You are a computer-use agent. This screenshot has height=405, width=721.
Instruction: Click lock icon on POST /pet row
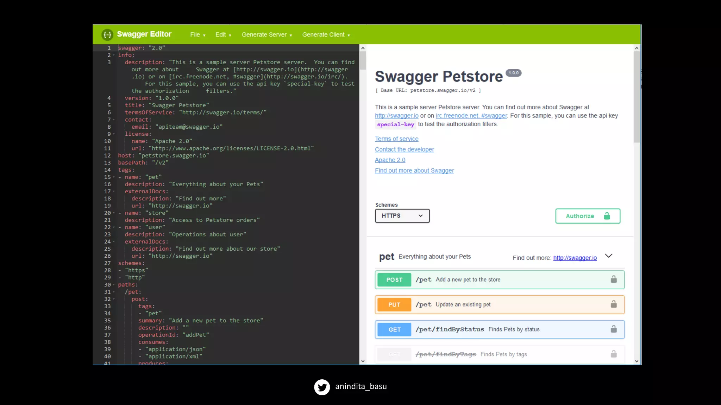pyautogui.click(x=614, y=279)
